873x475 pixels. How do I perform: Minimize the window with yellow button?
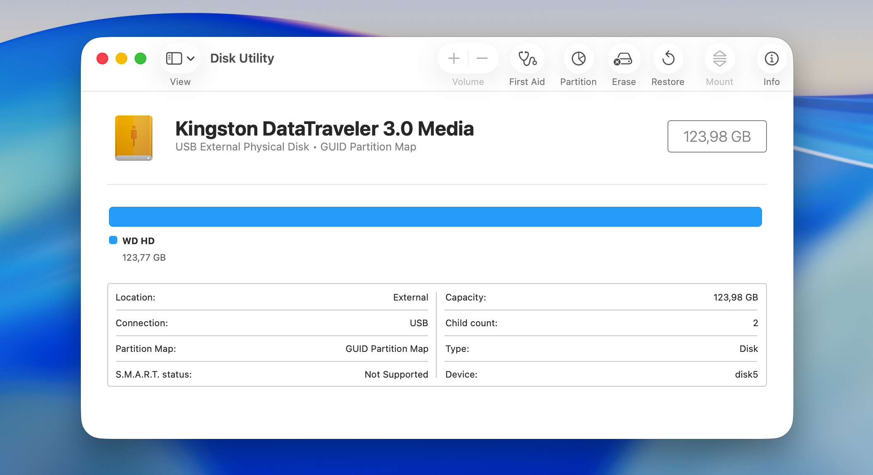(x=121, y=58)
